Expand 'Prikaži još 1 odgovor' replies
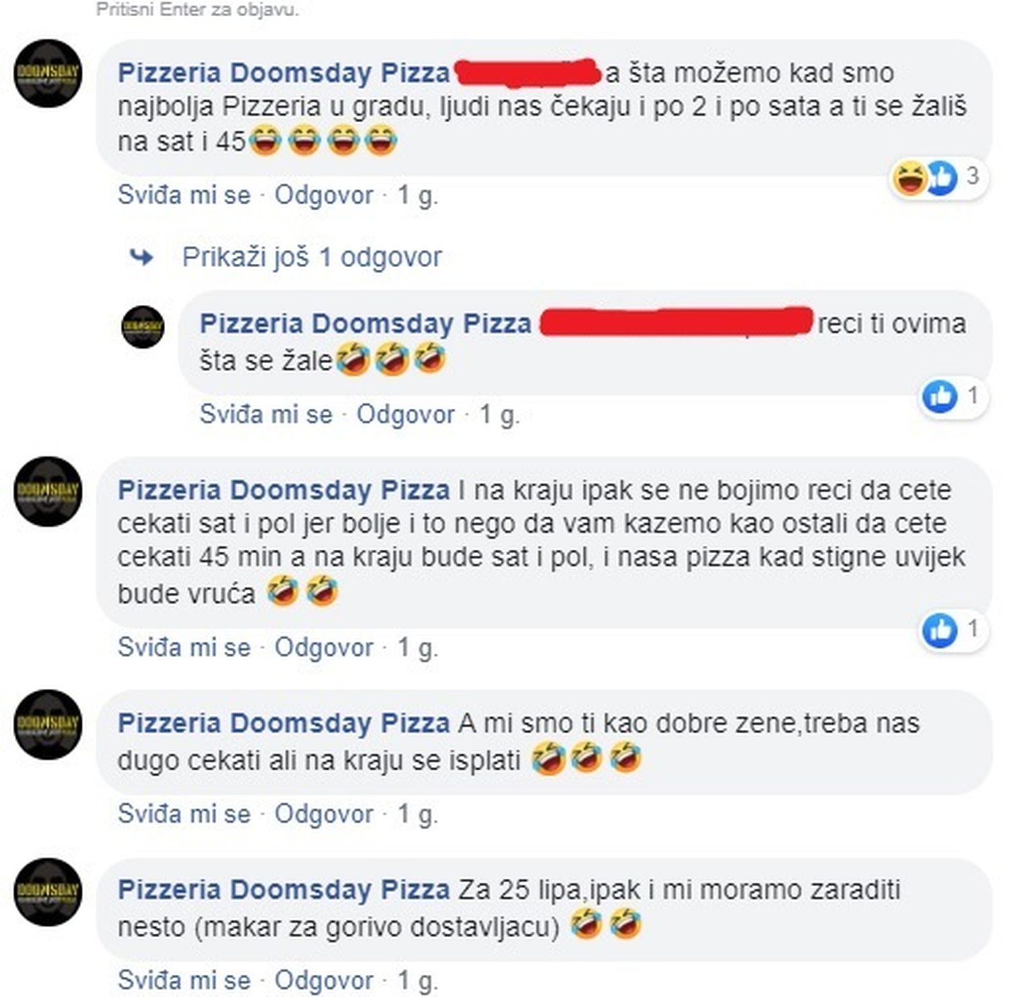1036x997 pixels. pyautogui.click(x=312, y=257)
